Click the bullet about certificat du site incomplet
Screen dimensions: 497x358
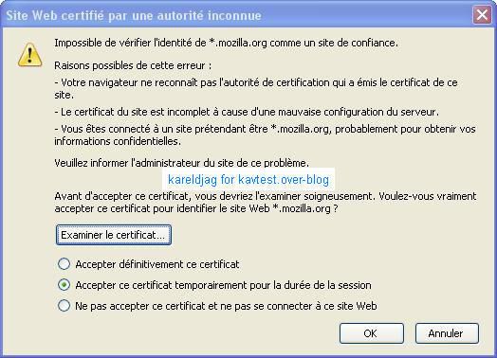pos(247,112)
